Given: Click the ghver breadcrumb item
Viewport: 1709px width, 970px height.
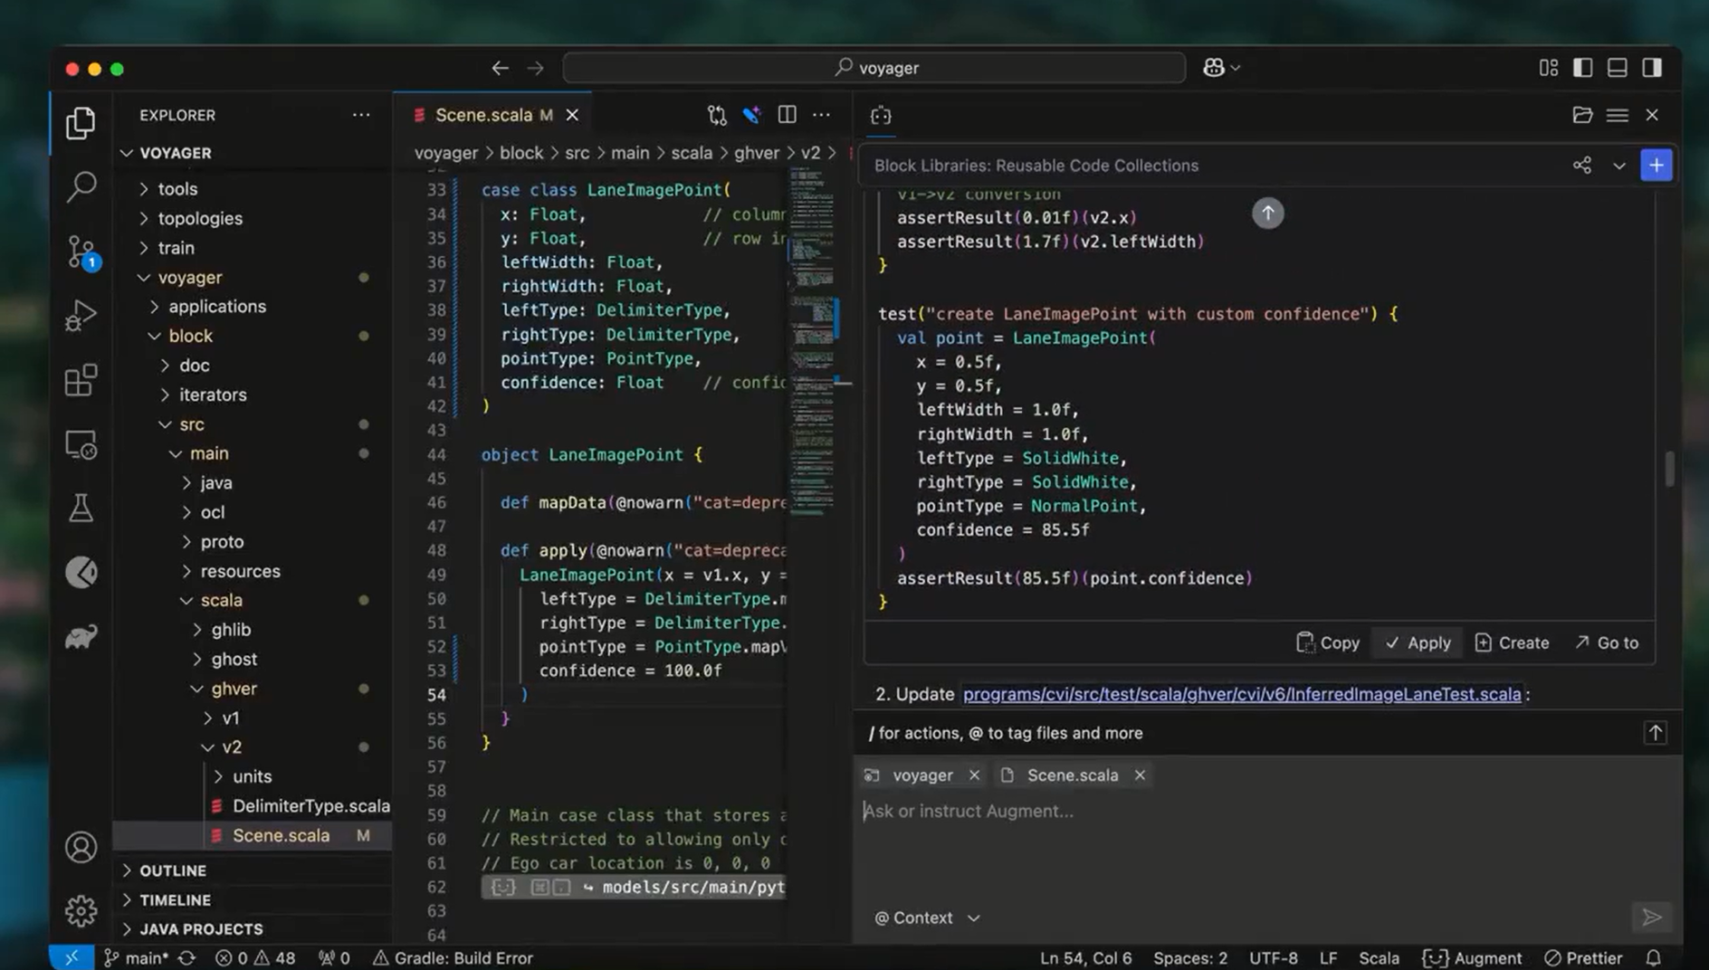Looking at the screenshot, I should click(x=756, y=153).
